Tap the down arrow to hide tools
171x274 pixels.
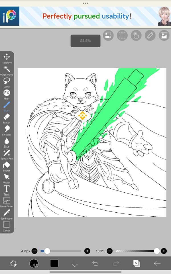(x=75, y=263)
